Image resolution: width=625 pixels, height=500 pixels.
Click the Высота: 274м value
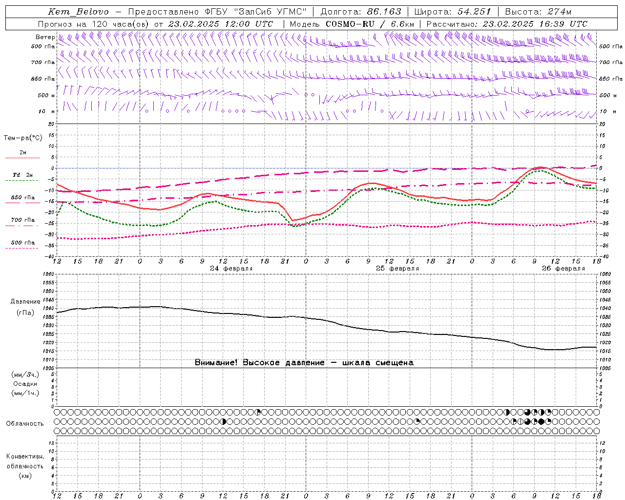coord(538,12)
